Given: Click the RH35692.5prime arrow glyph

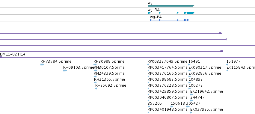Looking at the screenshot, I should click(96, 88).
